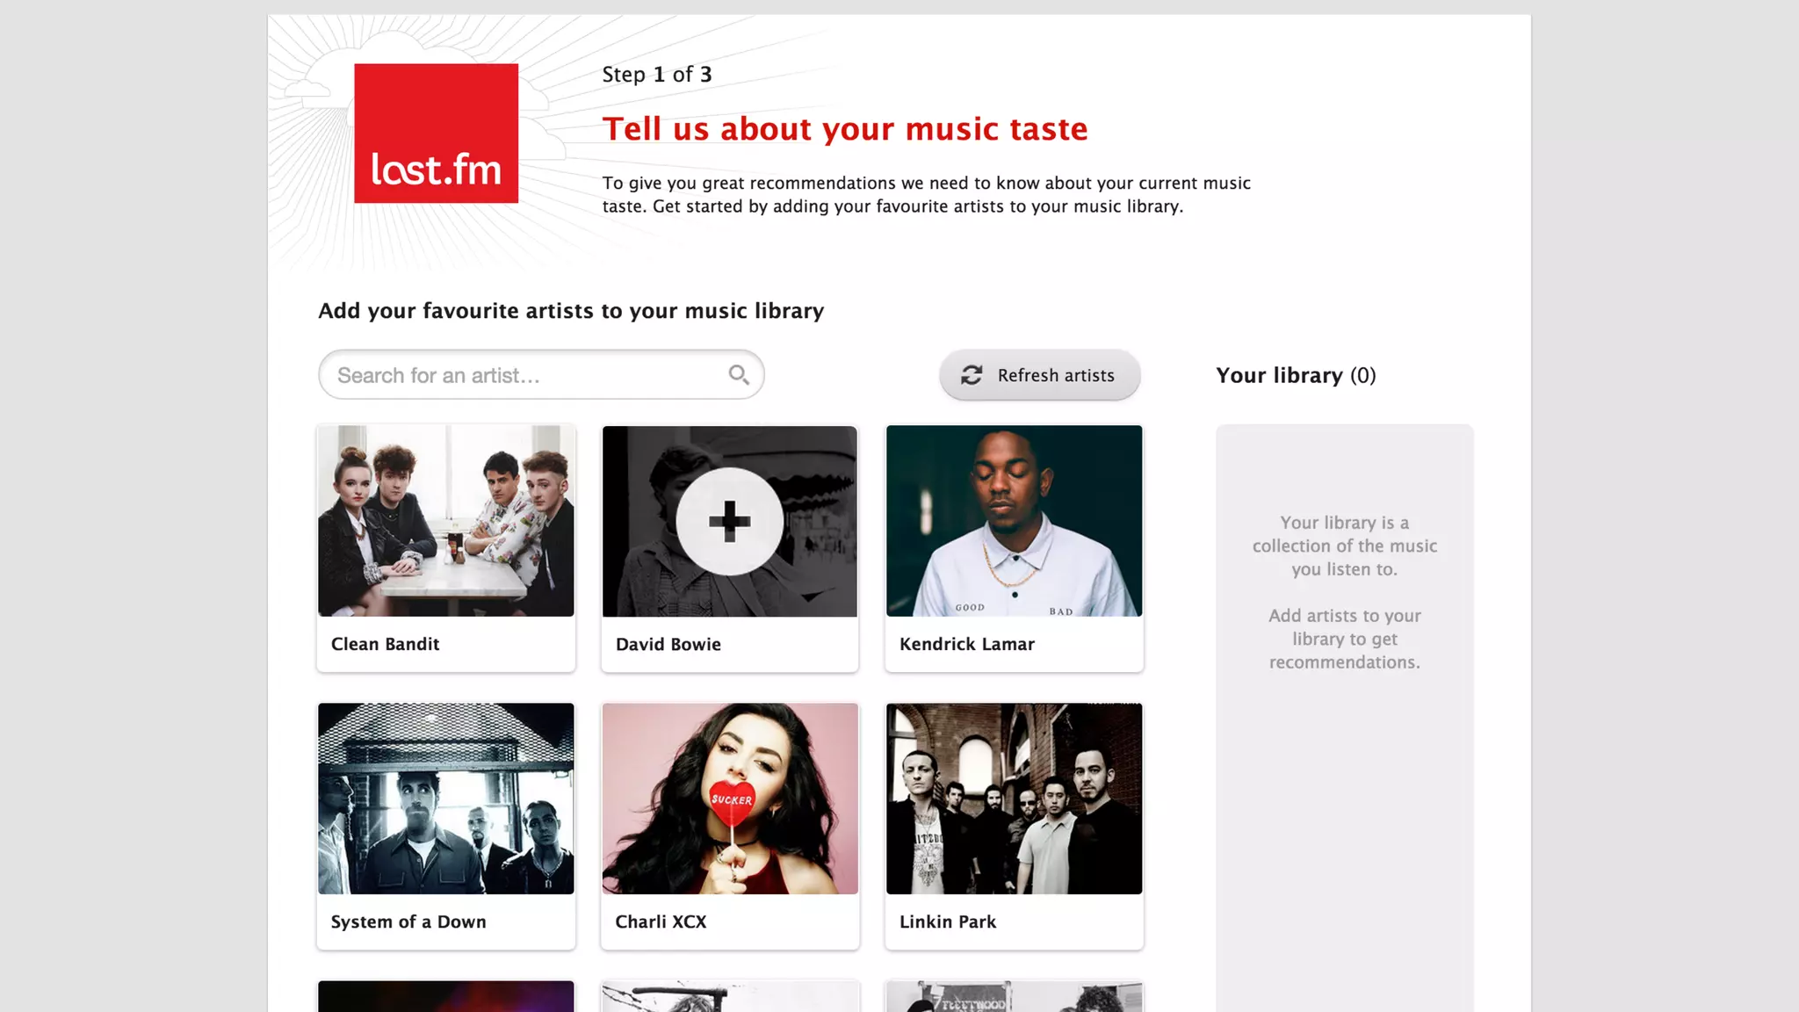Click the Linkin Park name label
The image size is (1799, 1012).
pos(947,922)
